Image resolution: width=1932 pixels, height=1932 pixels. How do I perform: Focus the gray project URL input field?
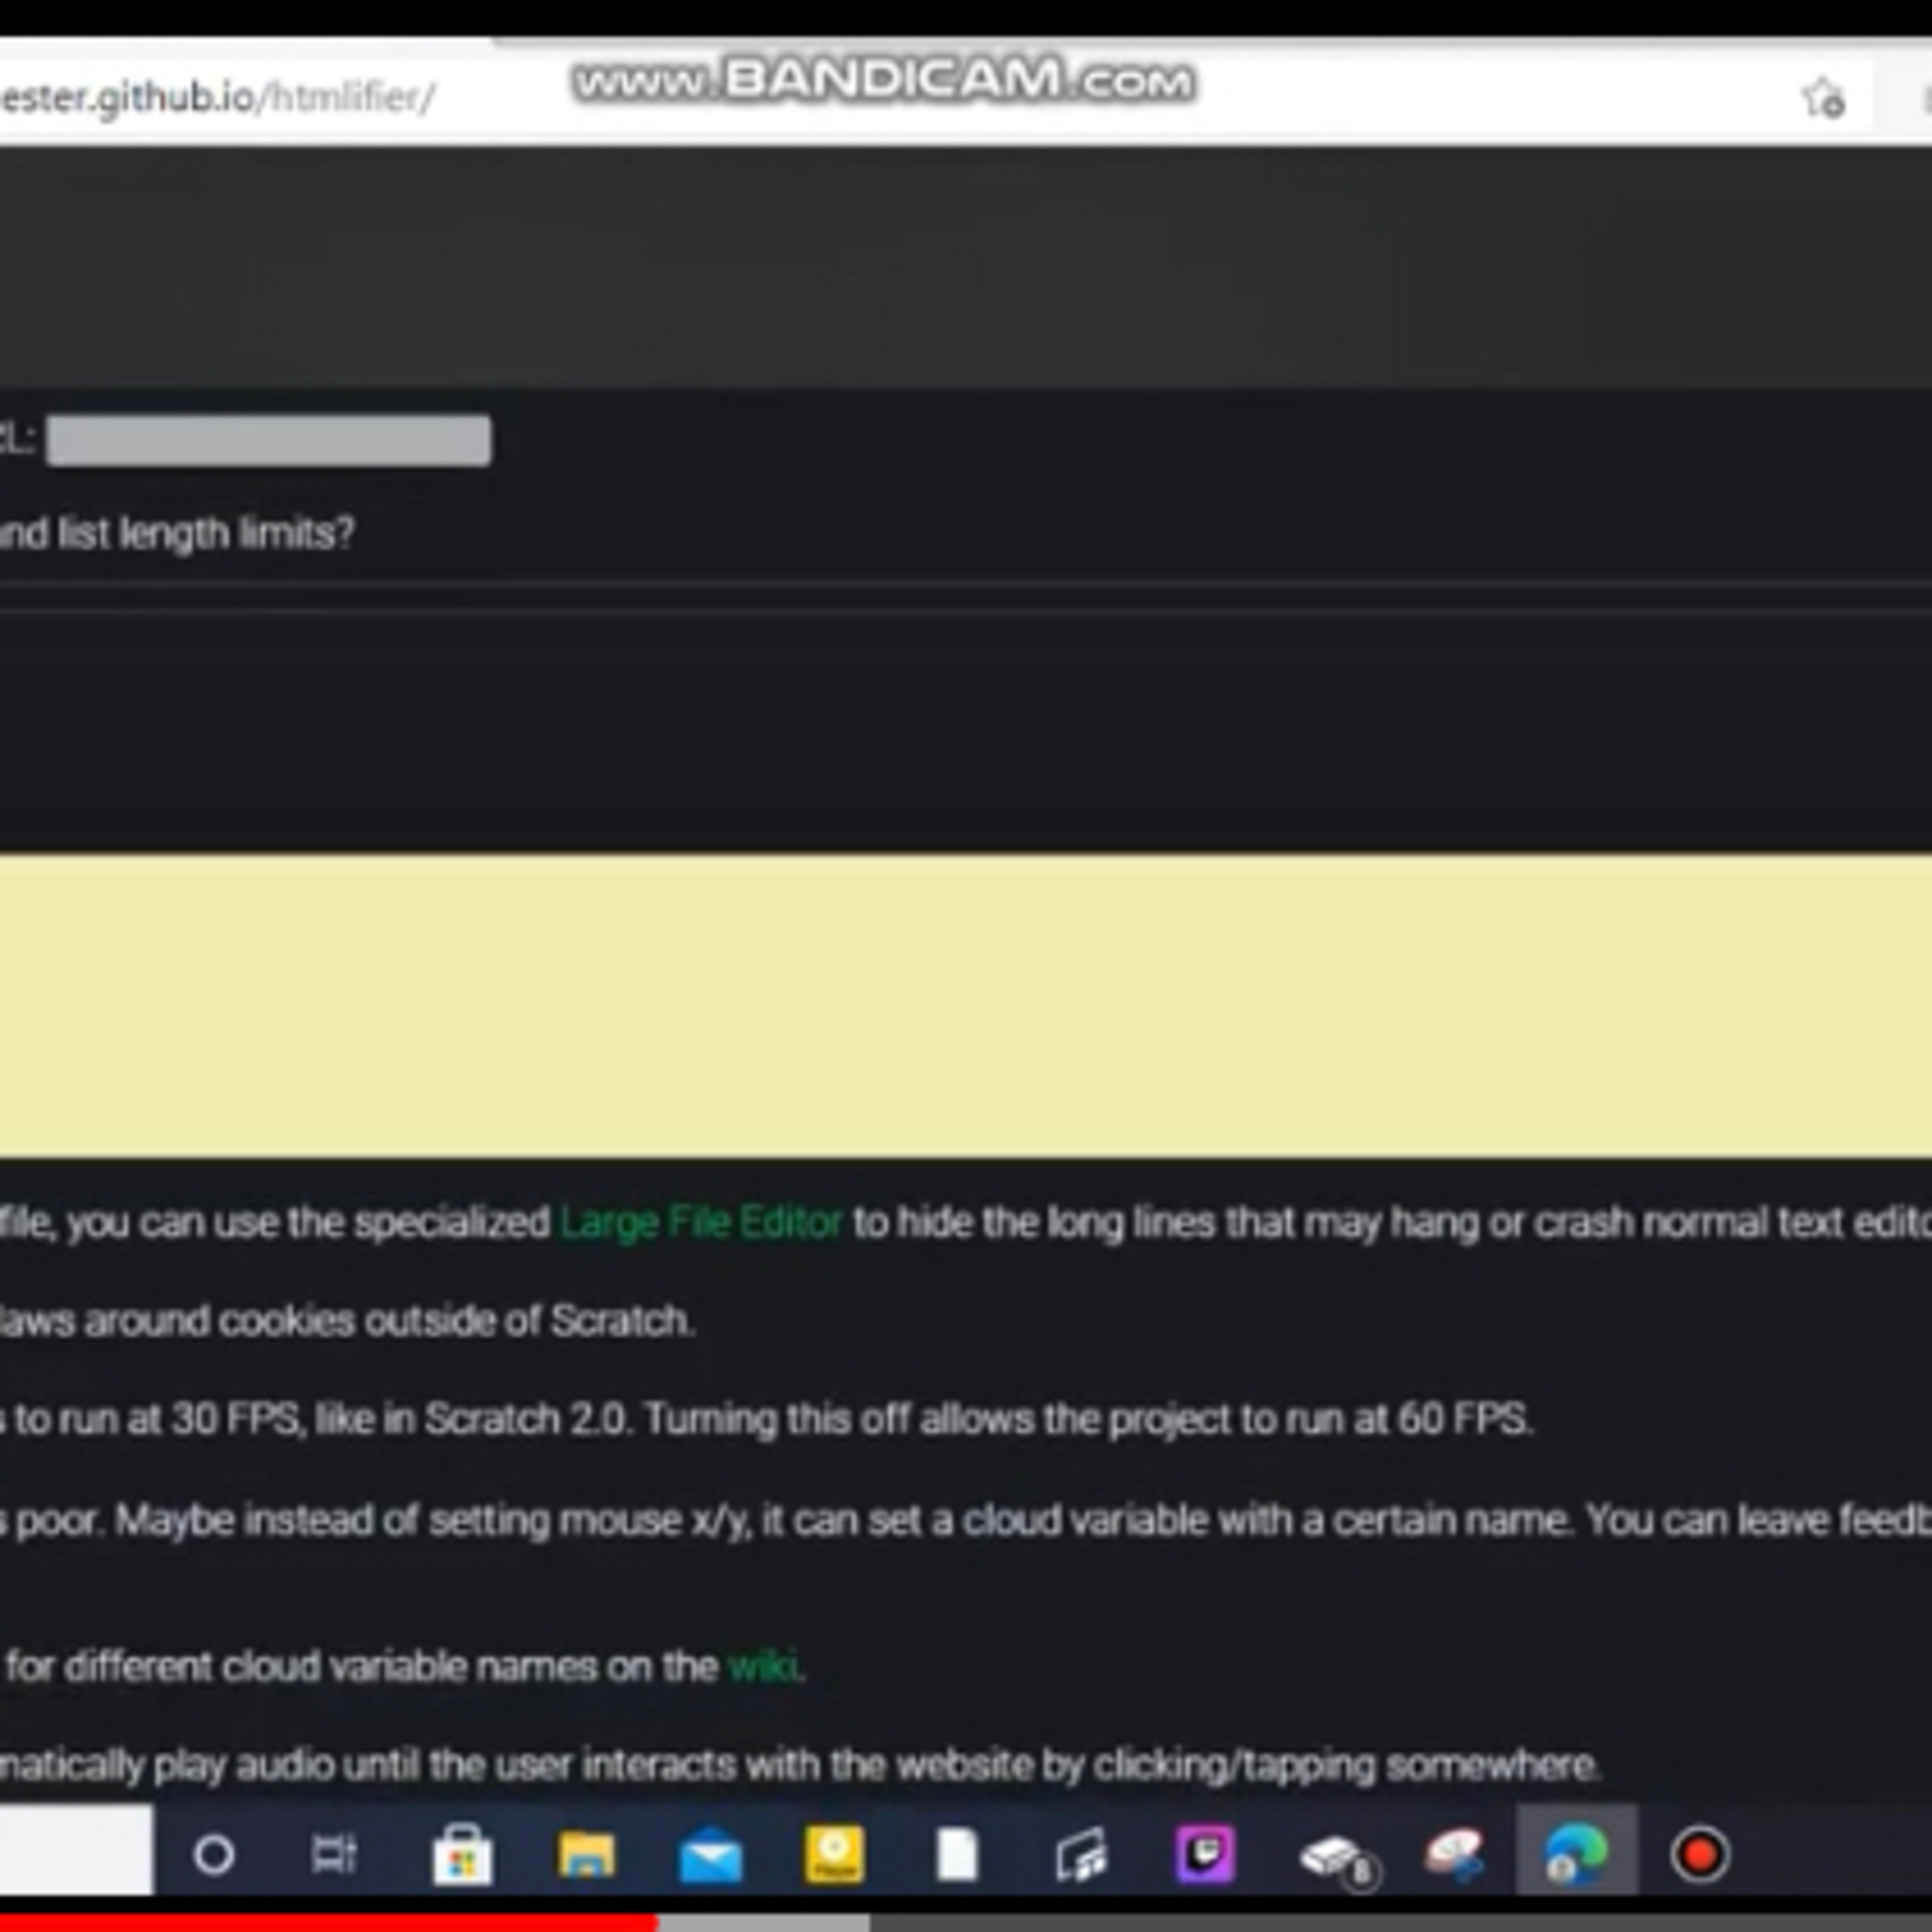coord(268,440)
